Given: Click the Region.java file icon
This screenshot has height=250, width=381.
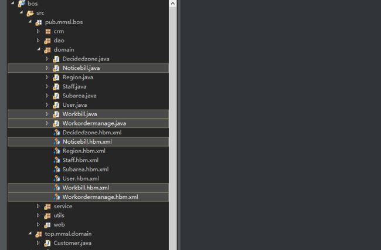Looking at the screenshot, I should (x=56, y=77).
